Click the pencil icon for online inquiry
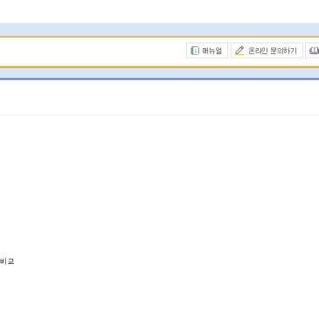The height and width of the screenshot is (319, 319). point(239,51)
